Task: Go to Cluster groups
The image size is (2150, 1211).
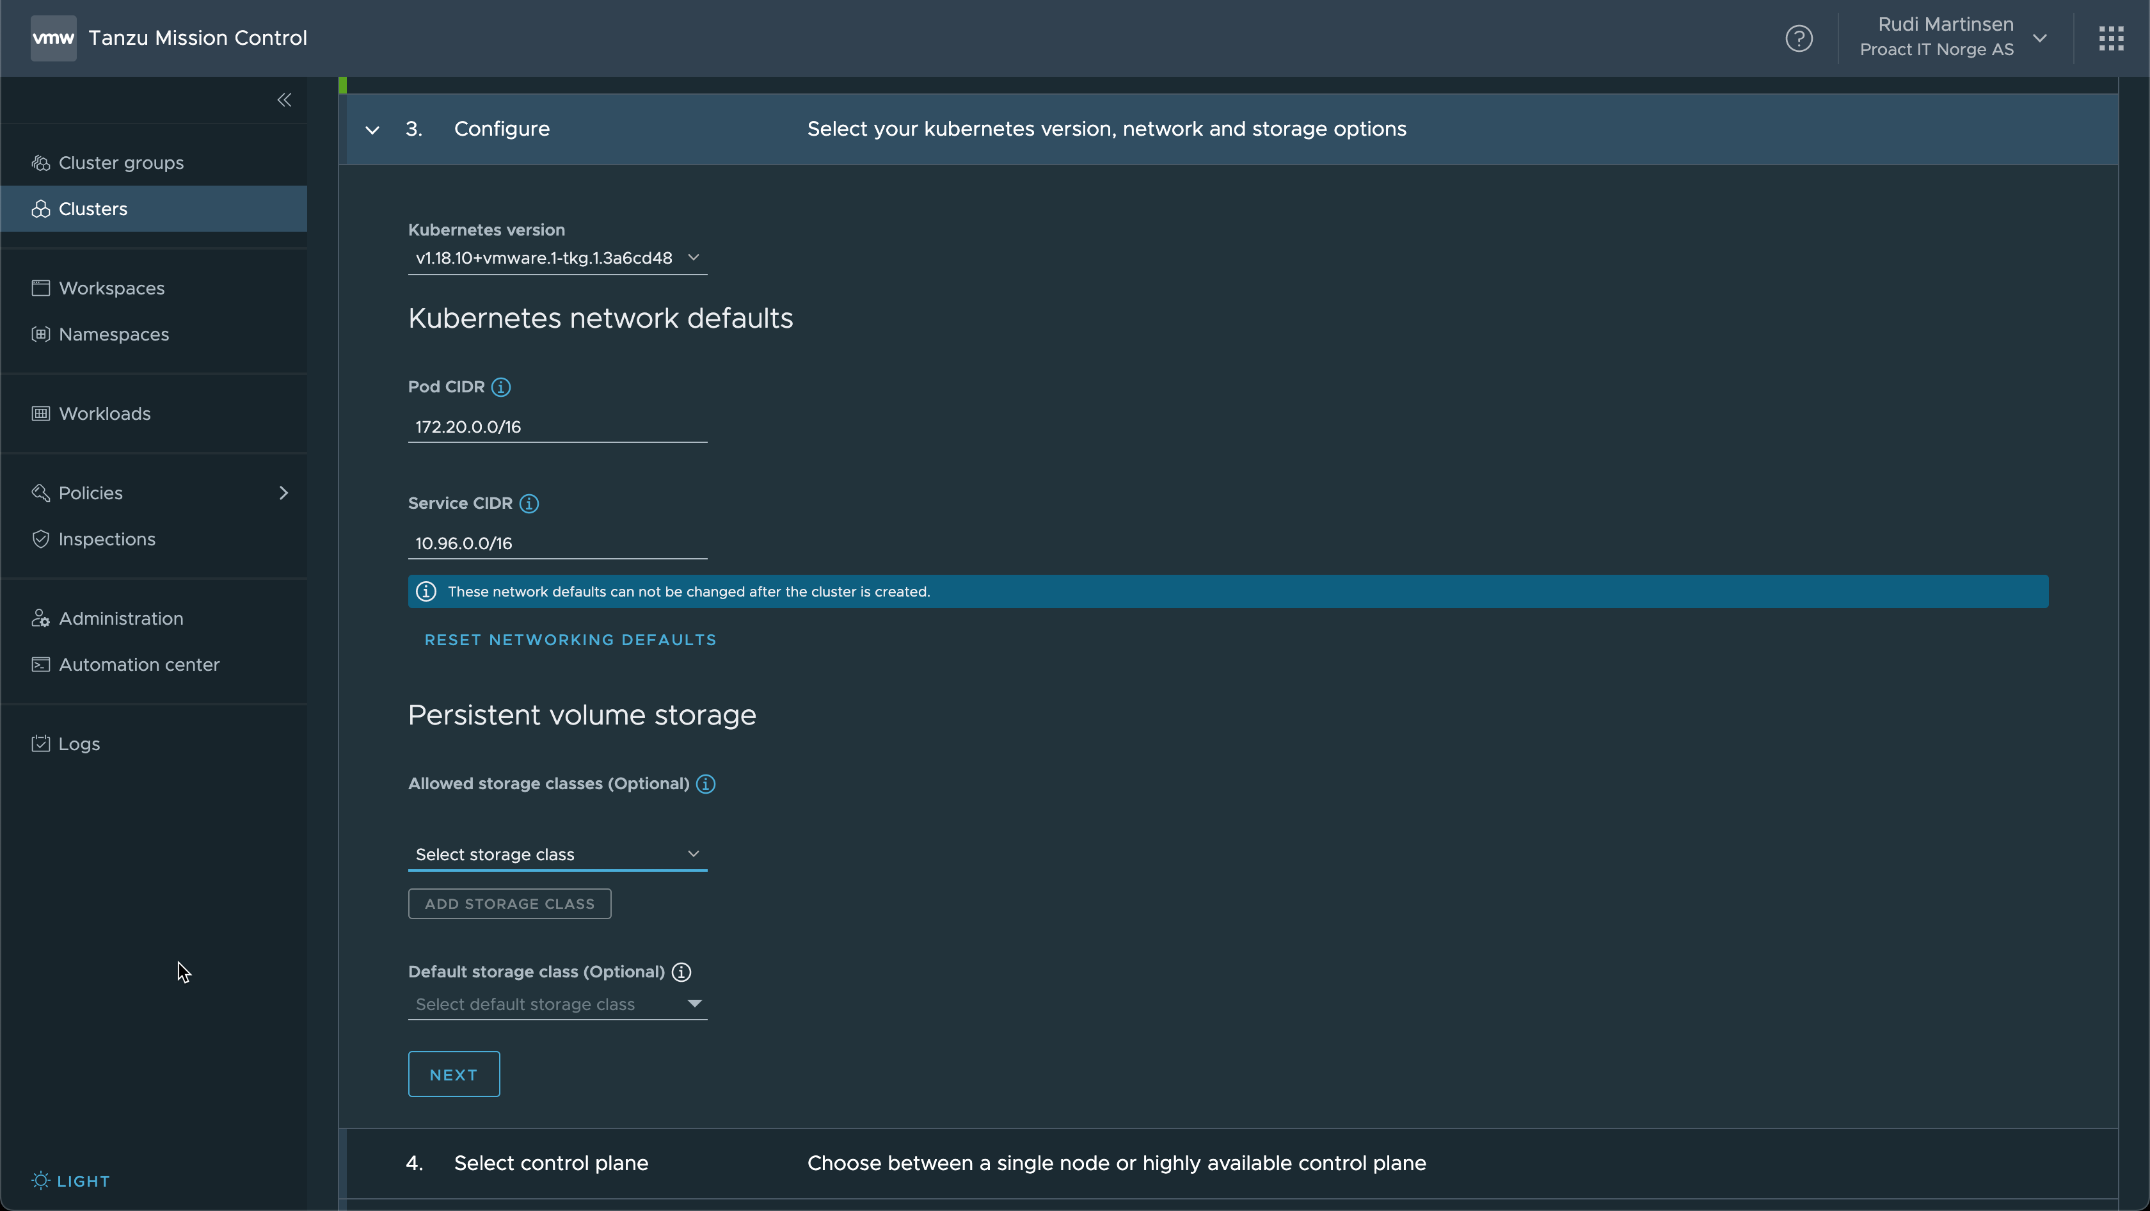Action: pos(121,163)
